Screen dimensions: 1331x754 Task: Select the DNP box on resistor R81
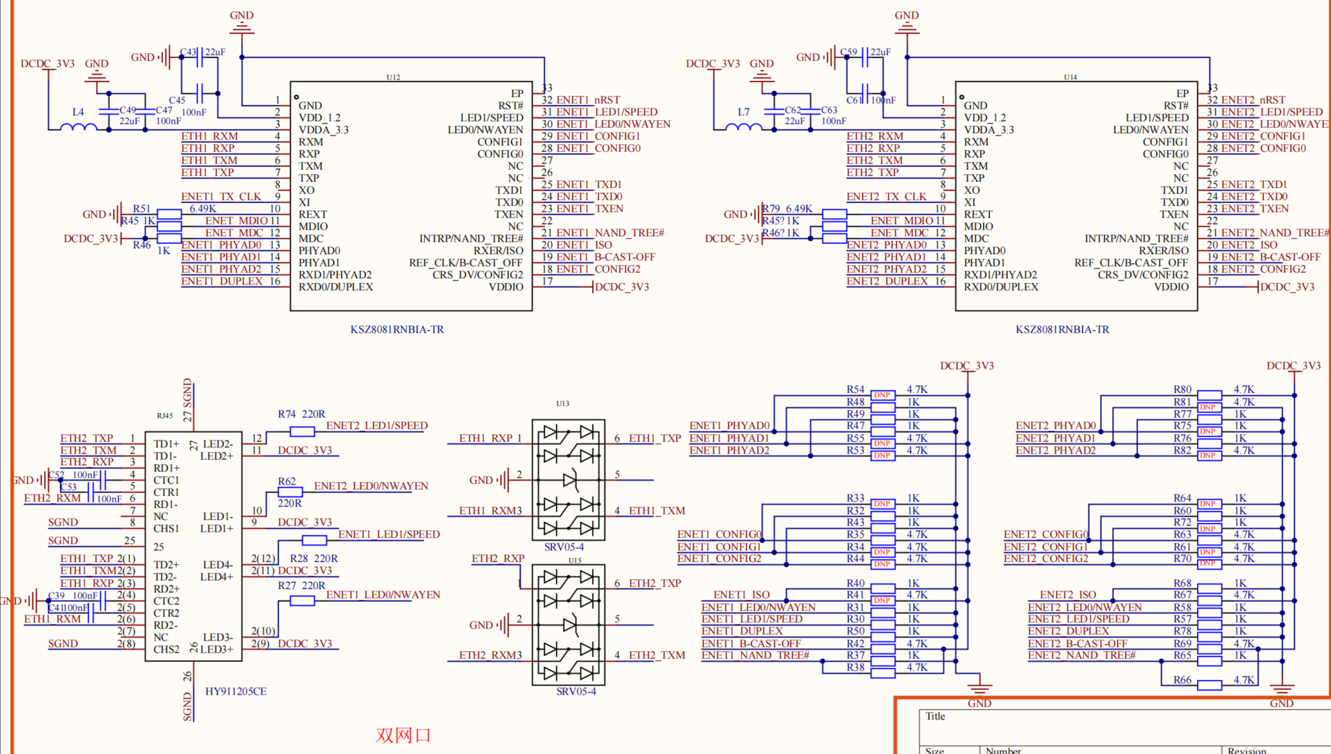[1208, 407]
